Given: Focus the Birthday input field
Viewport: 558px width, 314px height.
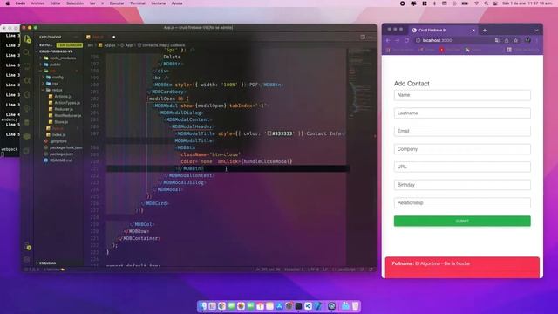Looking at the screenshot, I should click(x=462, y=185).
